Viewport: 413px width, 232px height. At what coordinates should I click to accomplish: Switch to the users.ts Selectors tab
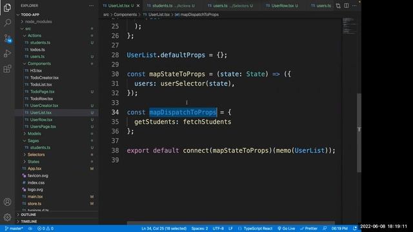click(x=230, y=6)
